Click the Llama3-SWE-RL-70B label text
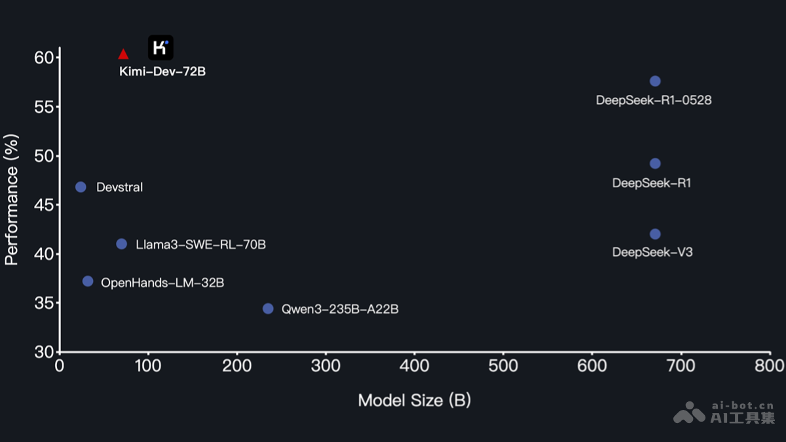The width and height of the screenshot is (786, 442). (x=201, y=245)
